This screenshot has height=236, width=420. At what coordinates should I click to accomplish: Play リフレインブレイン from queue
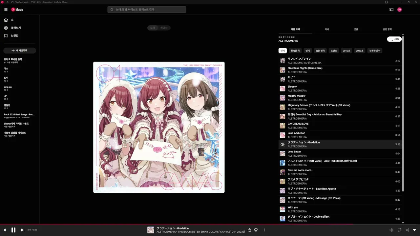(340, 61)
